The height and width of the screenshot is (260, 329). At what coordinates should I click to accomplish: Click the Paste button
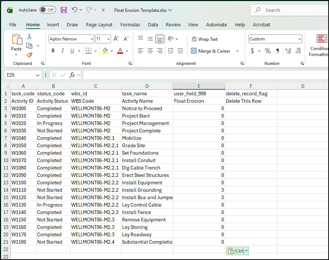click(16, 42)
